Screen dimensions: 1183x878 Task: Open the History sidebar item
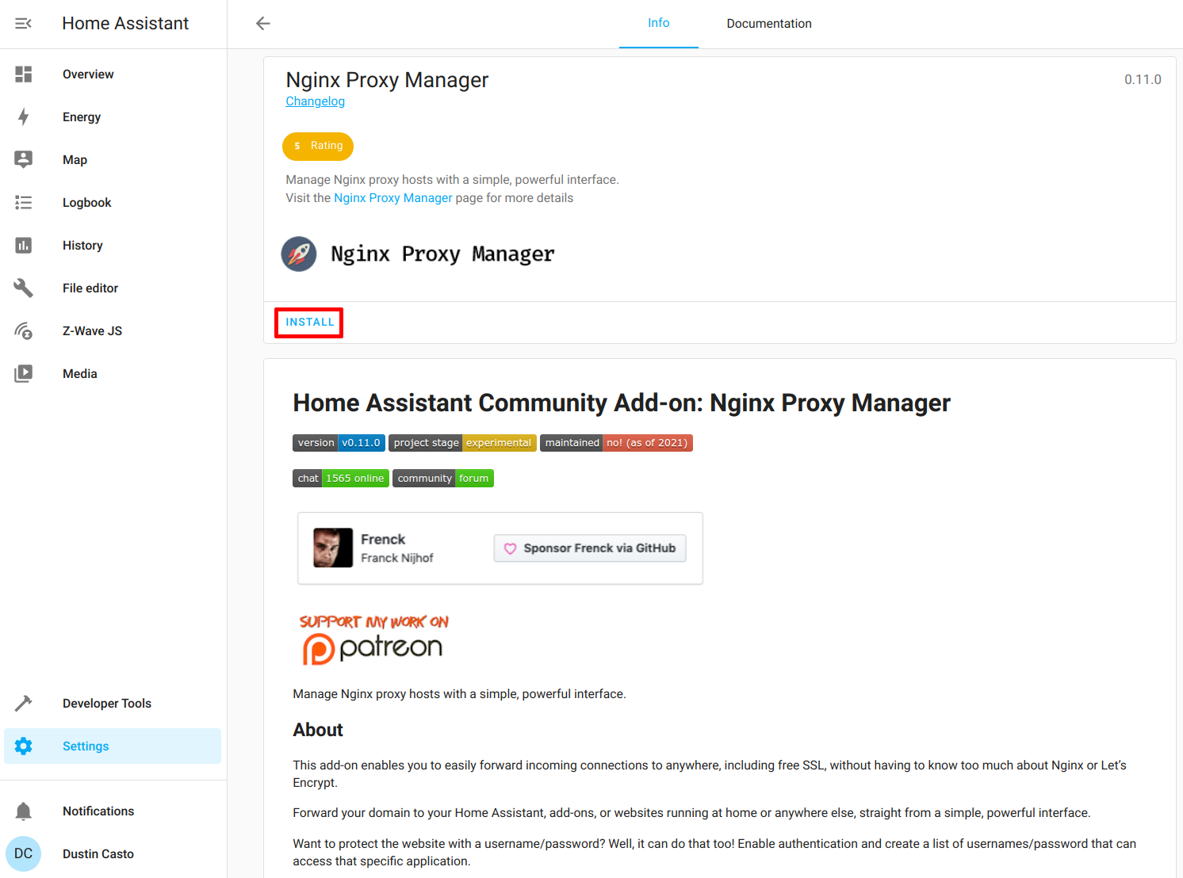[113, 246]
